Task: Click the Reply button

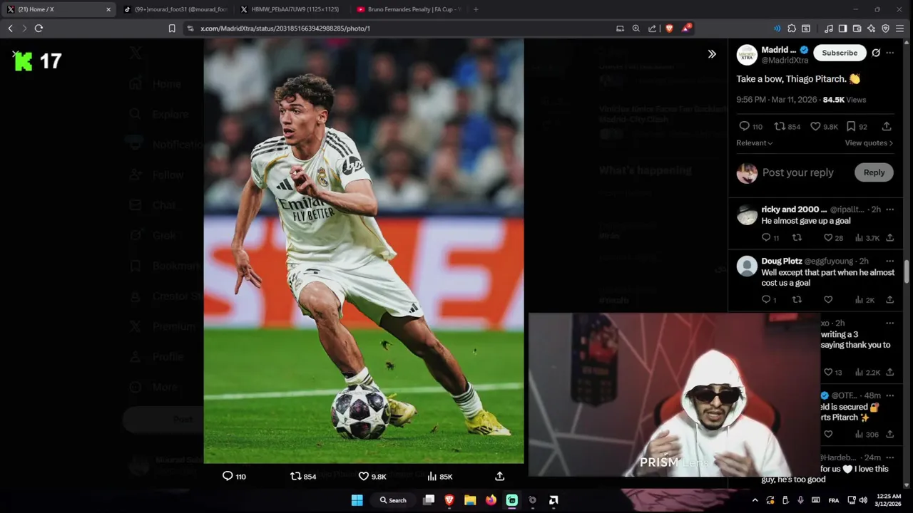Action: tap(874, 172)
